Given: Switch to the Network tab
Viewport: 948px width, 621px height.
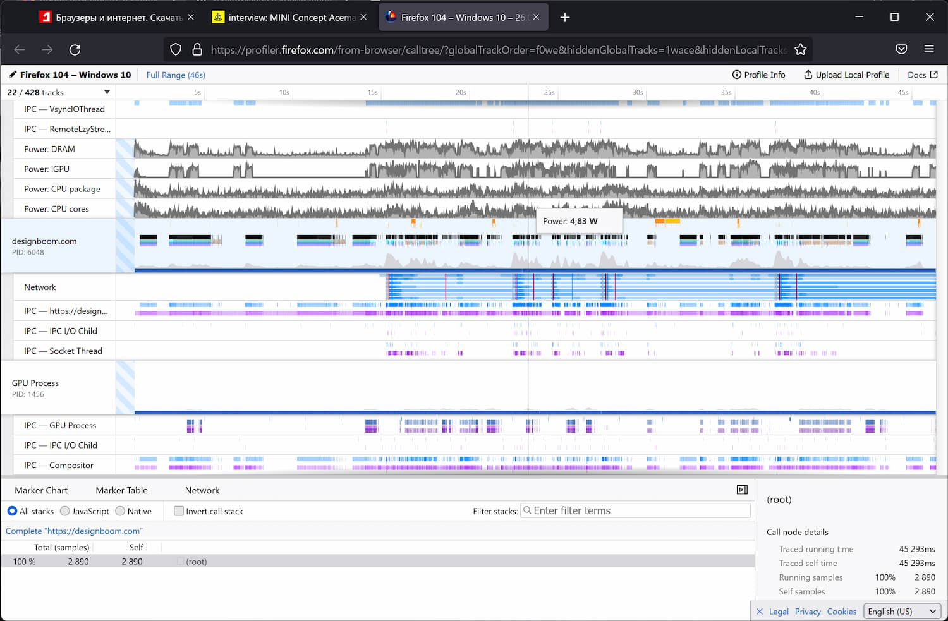Looking at the screenshot, I should [202, 490].
